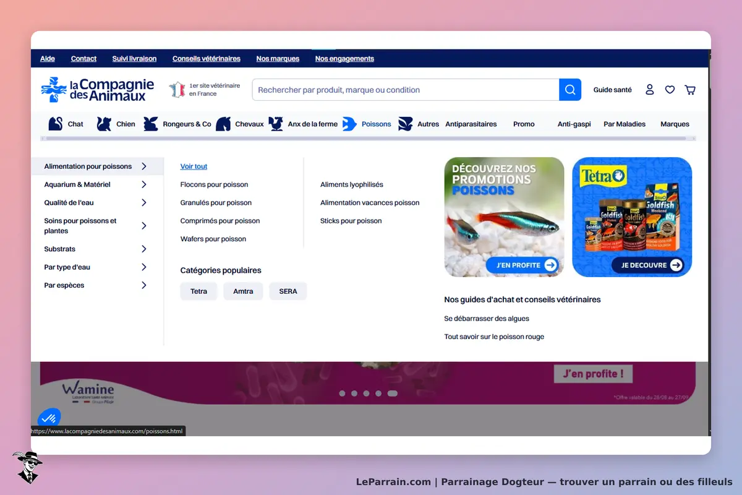Click the SERA popular category button
This screenshot has width=742, height=495.
[288, 291]
